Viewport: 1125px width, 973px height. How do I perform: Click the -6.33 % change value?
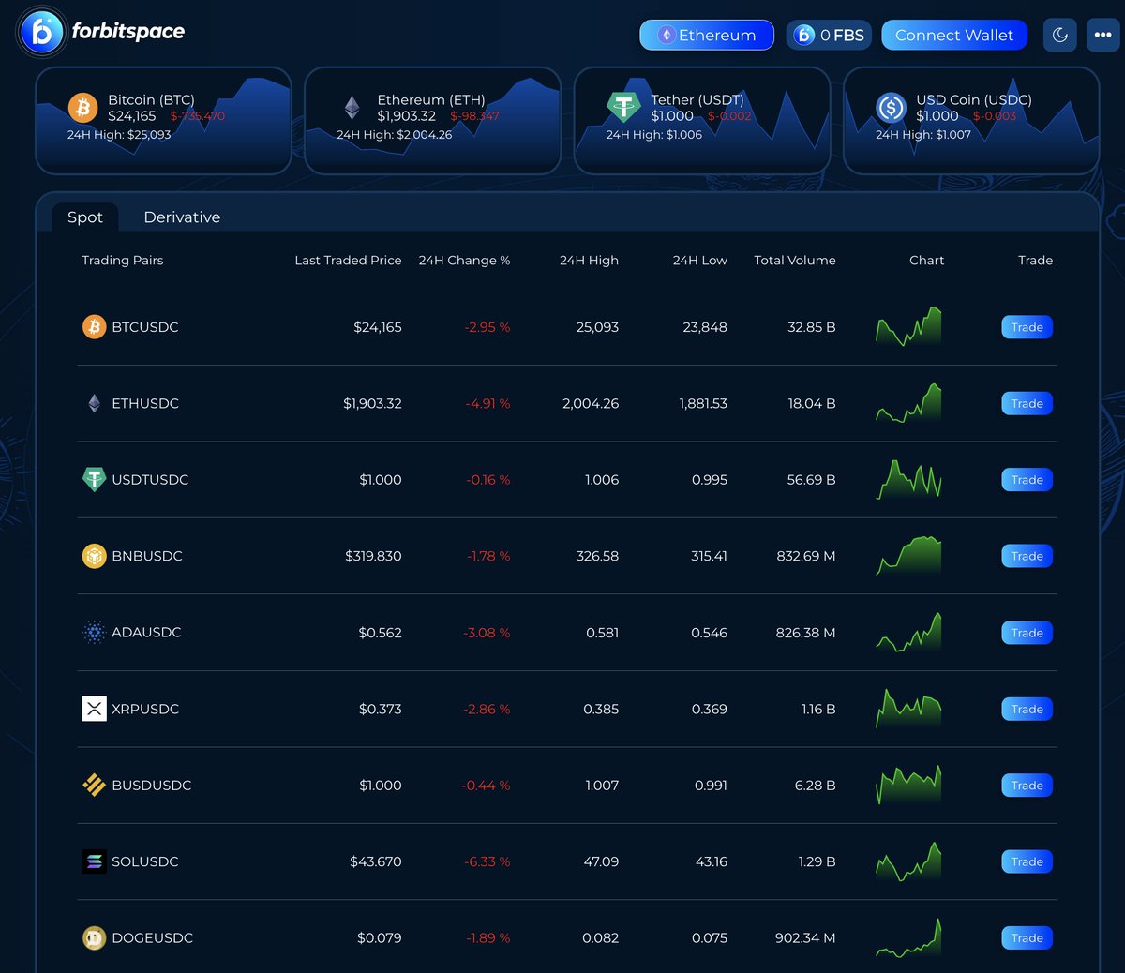(x=487, y=861)
